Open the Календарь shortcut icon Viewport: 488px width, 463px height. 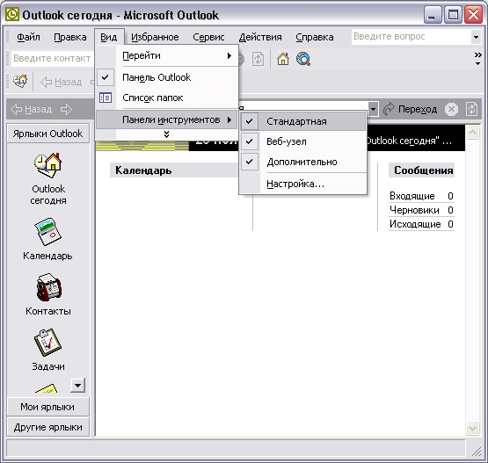48,232
